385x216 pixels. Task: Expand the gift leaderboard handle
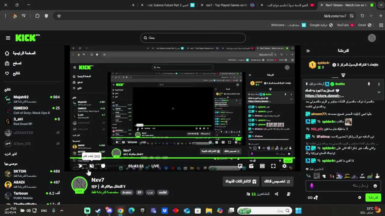click(x=343, y=75)
